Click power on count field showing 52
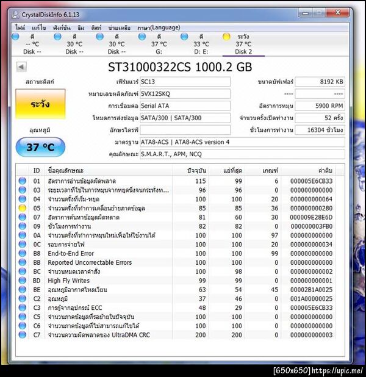The width and height of the screenshot is (366, 377). 320,118
